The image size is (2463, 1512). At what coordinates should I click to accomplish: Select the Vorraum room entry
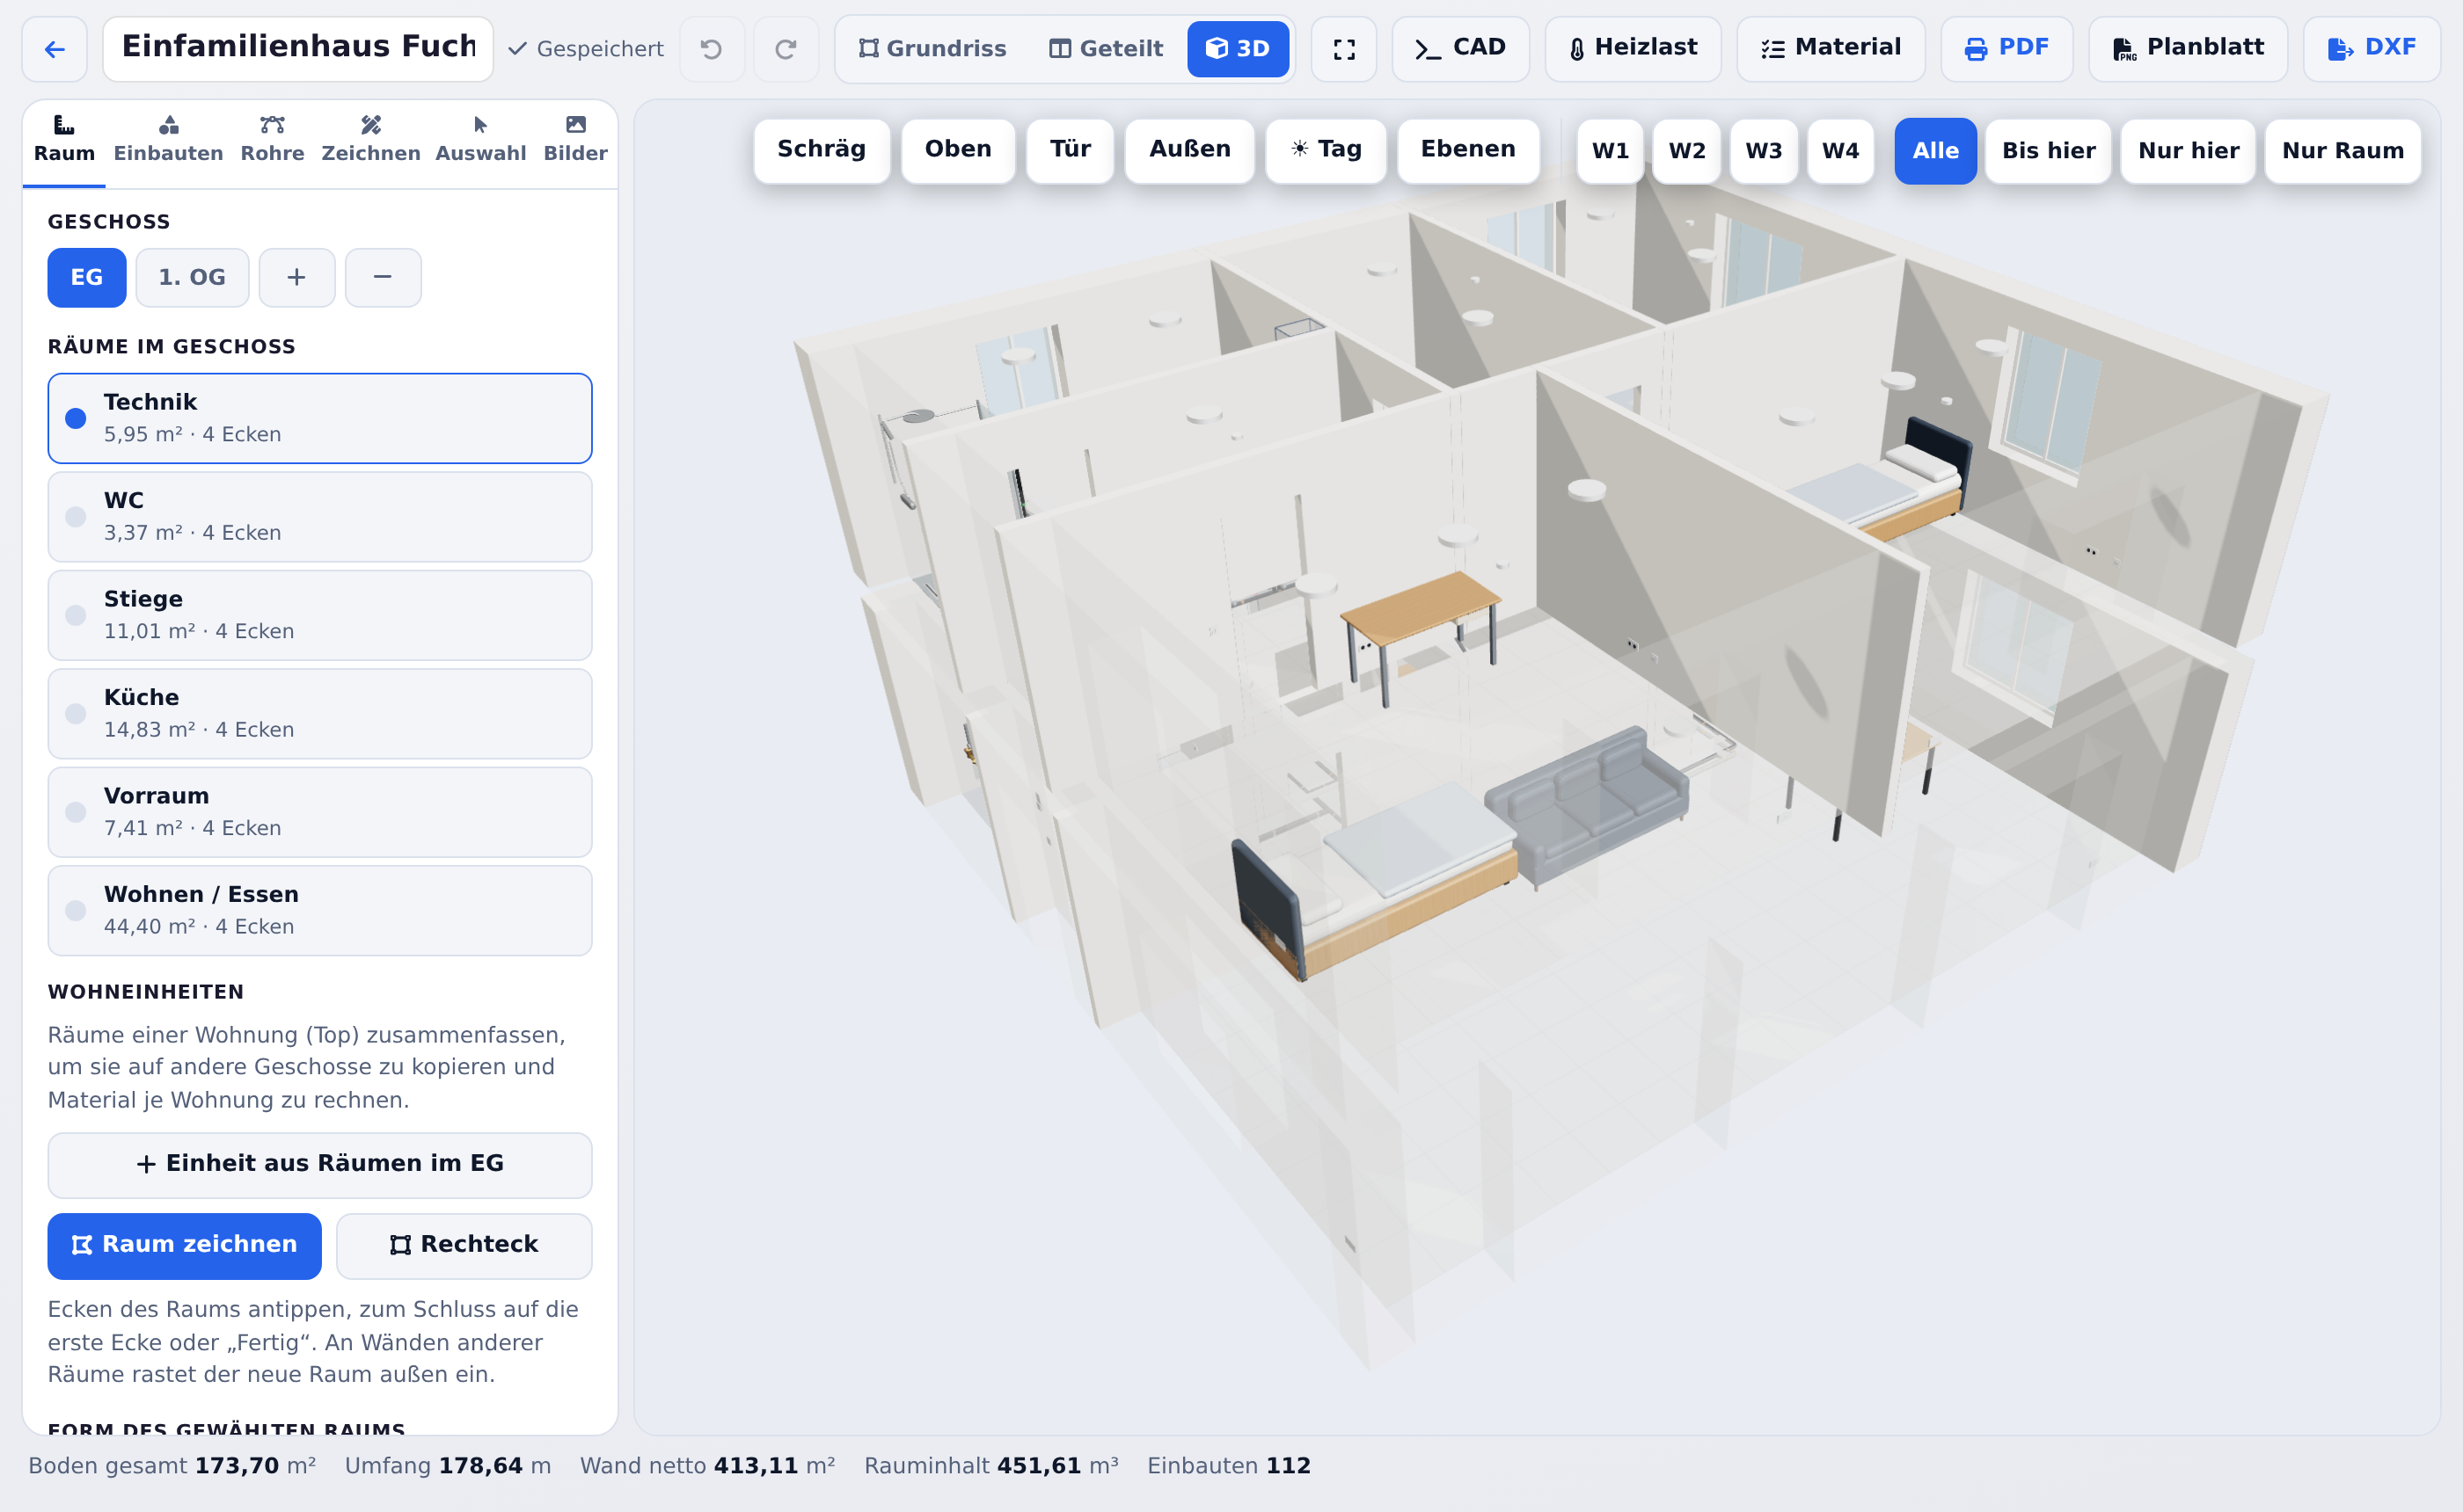(x=319, y=812)
